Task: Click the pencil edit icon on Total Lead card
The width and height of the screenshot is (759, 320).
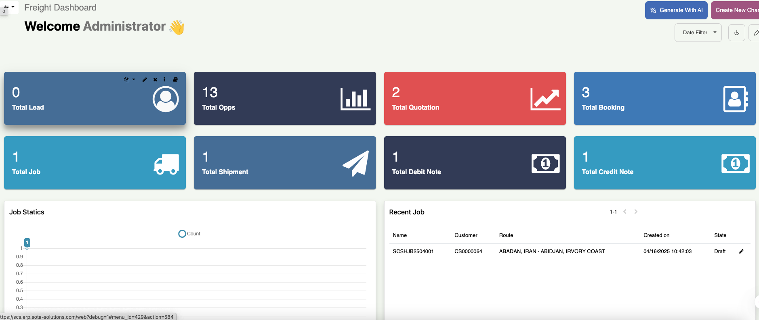Action: (145, 80)
